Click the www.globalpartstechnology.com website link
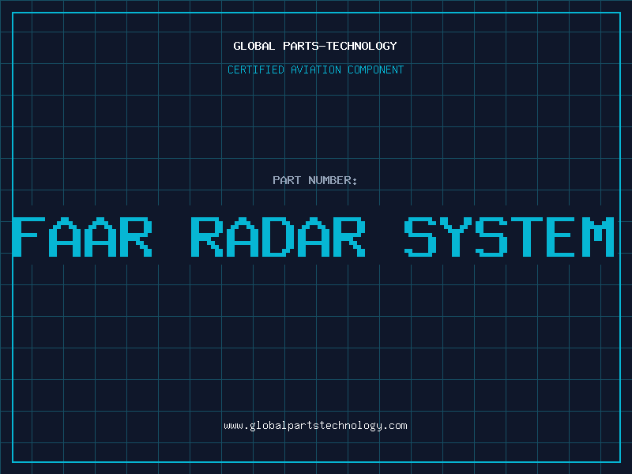Screen dimensions: 632x474 click(x=315, y=426)
